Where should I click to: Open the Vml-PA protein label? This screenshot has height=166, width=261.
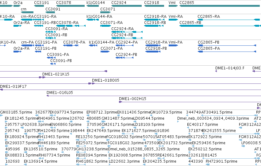tap(175, 42)
